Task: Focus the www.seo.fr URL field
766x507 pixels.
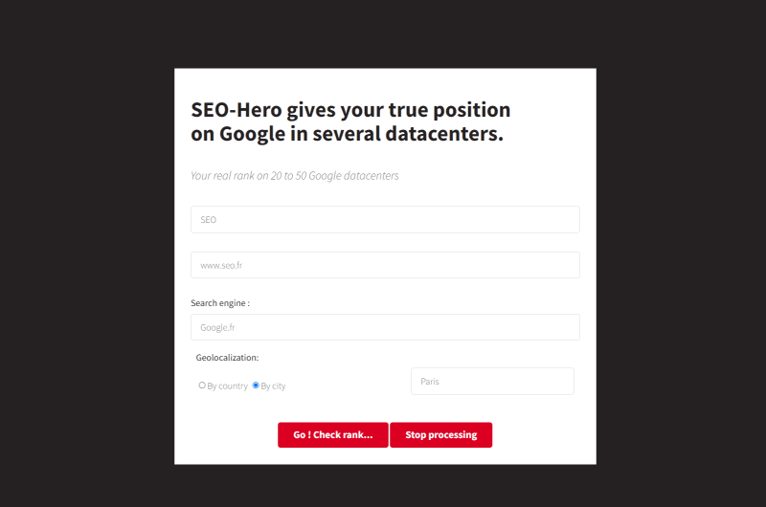Action: point(385,265)
